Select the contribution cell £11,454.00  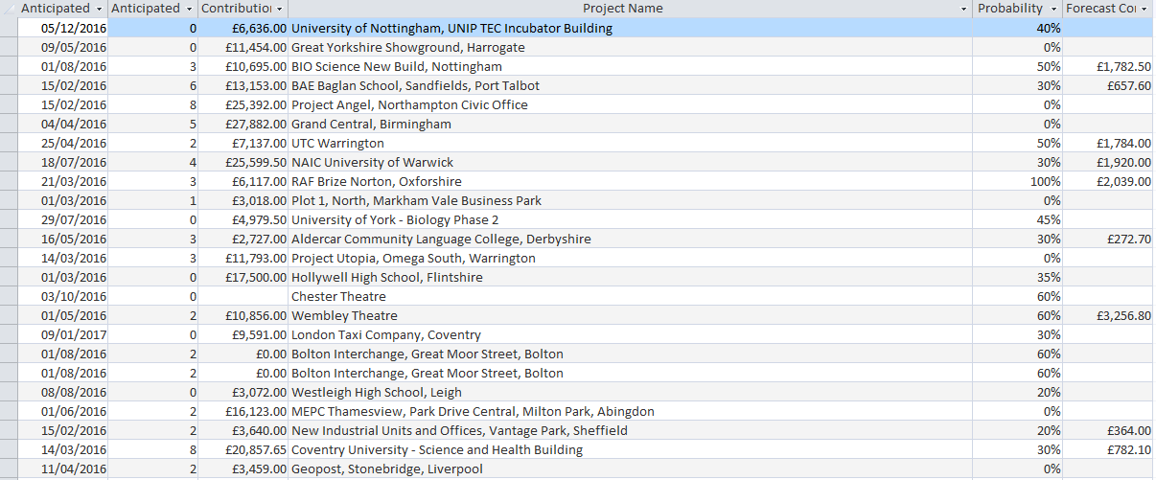(244, 47)
